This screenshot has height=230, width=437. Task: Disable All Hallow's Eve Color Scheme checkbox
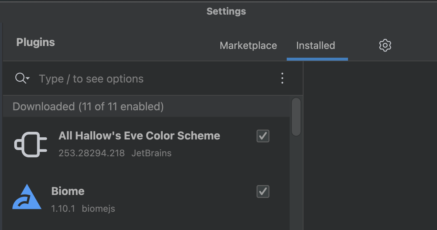(263, 136)
